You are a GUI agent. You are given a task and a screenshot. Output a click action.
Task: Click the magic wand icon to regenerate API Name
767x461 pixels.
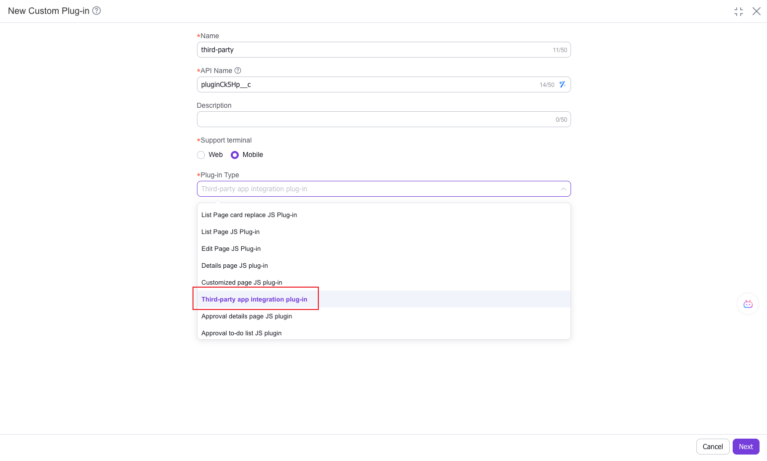click(x=563, y=84)
